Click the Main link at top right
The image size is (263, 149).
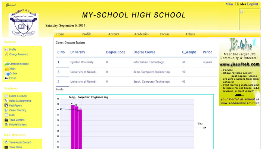pos(229,4)
